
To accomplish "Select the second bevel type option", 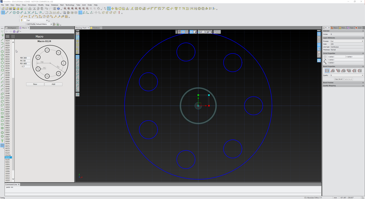I will coord(333,70).
